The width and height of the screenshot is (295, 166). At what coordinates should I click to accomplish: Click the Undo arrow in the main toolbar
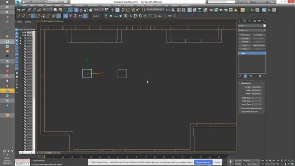click(18, 10)
